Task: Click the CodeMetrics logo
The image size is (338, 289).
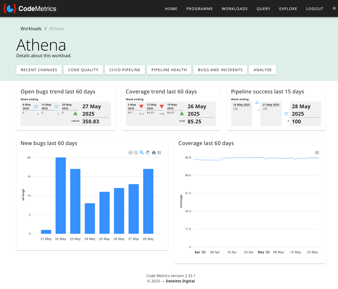Action: point(30,8)
